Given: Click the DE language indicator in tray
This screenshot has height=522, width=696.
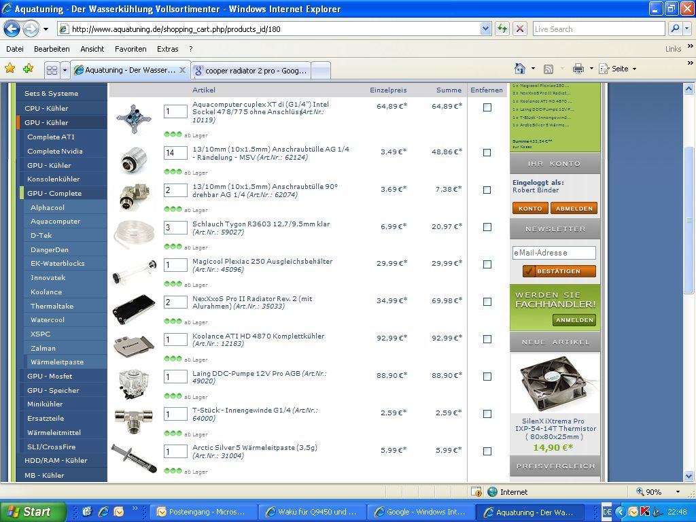Looking at the screenshot, I should (607, 512).
